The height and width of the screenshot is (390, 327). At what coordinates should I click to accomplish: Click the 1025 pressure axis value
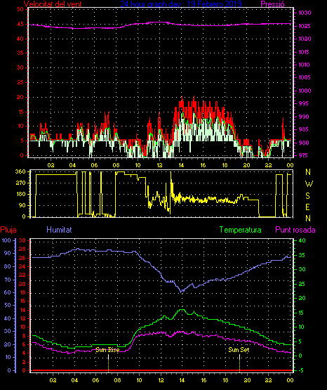click(305, 26)
